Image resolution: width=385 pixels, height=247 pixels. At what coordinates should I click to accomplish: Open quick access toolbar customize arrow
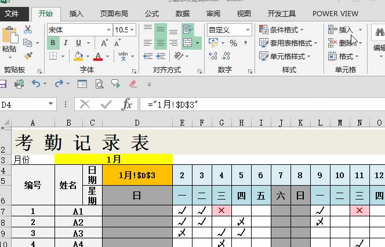149,84
